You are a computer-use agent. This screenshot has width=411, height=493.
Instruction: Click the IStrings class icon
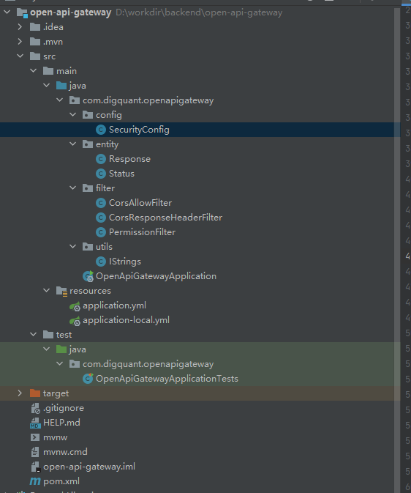pyautogui.click(x=100, y=262)
